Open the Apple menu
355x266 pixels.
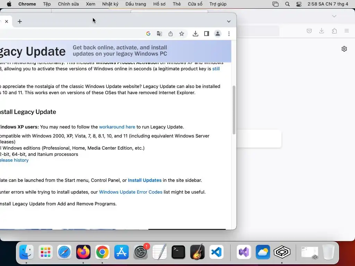coord(9,4)
